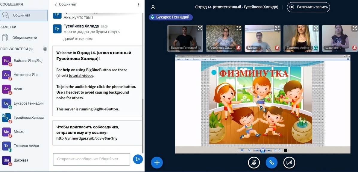
Task: Open Открыть menu in photo viewer
Action: 213,59
